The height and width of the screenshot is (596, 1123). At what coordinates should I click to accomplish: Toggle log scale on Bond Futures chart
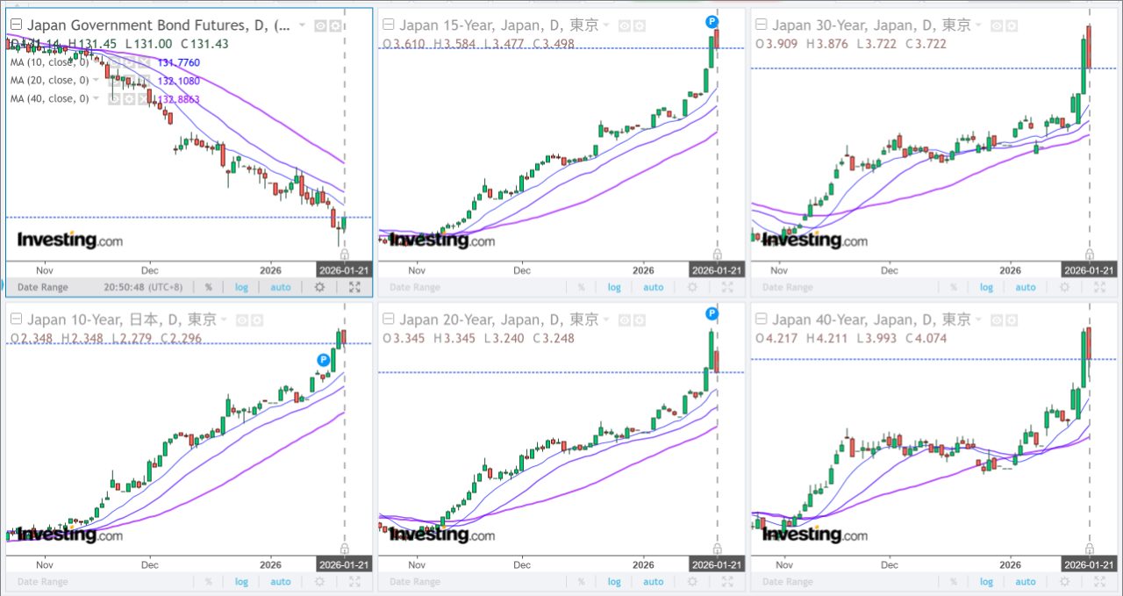tap(241, 287)
